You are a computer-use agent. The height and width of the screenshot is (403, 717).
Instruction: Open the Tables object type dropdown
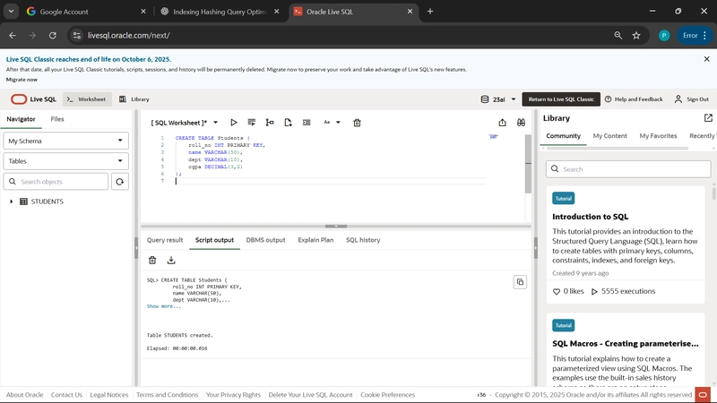tap(66, 161)
